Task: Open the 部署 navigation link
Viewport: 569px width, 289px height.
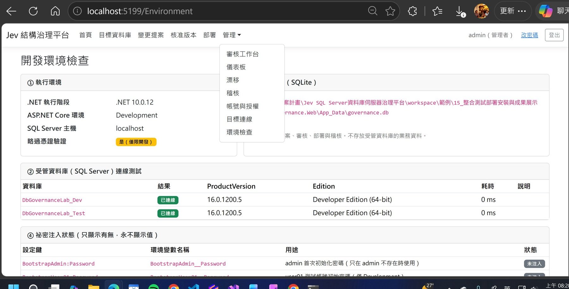Action: (x=210, y=35)
